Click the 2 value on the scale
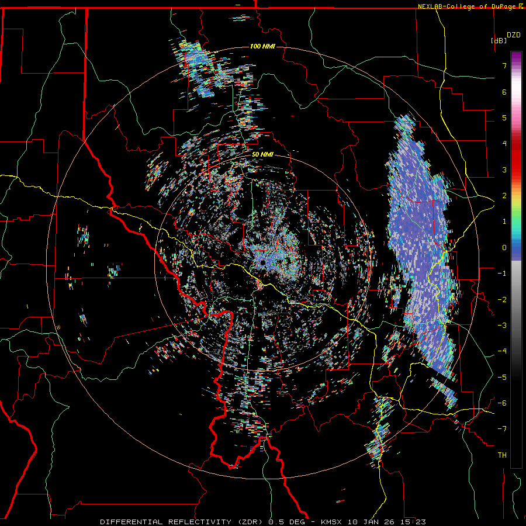Screen dimensions: 526x526 504,196
